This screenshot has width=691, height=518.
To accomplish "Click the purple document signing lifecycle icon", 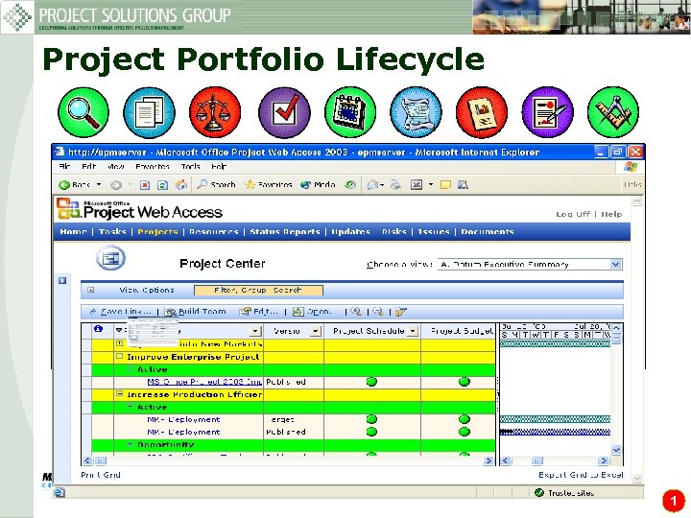I will [x=548, y=112].
